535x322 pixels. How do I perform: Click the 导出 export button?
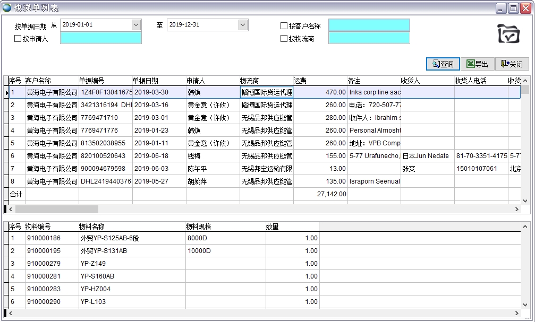coord(477,64)
